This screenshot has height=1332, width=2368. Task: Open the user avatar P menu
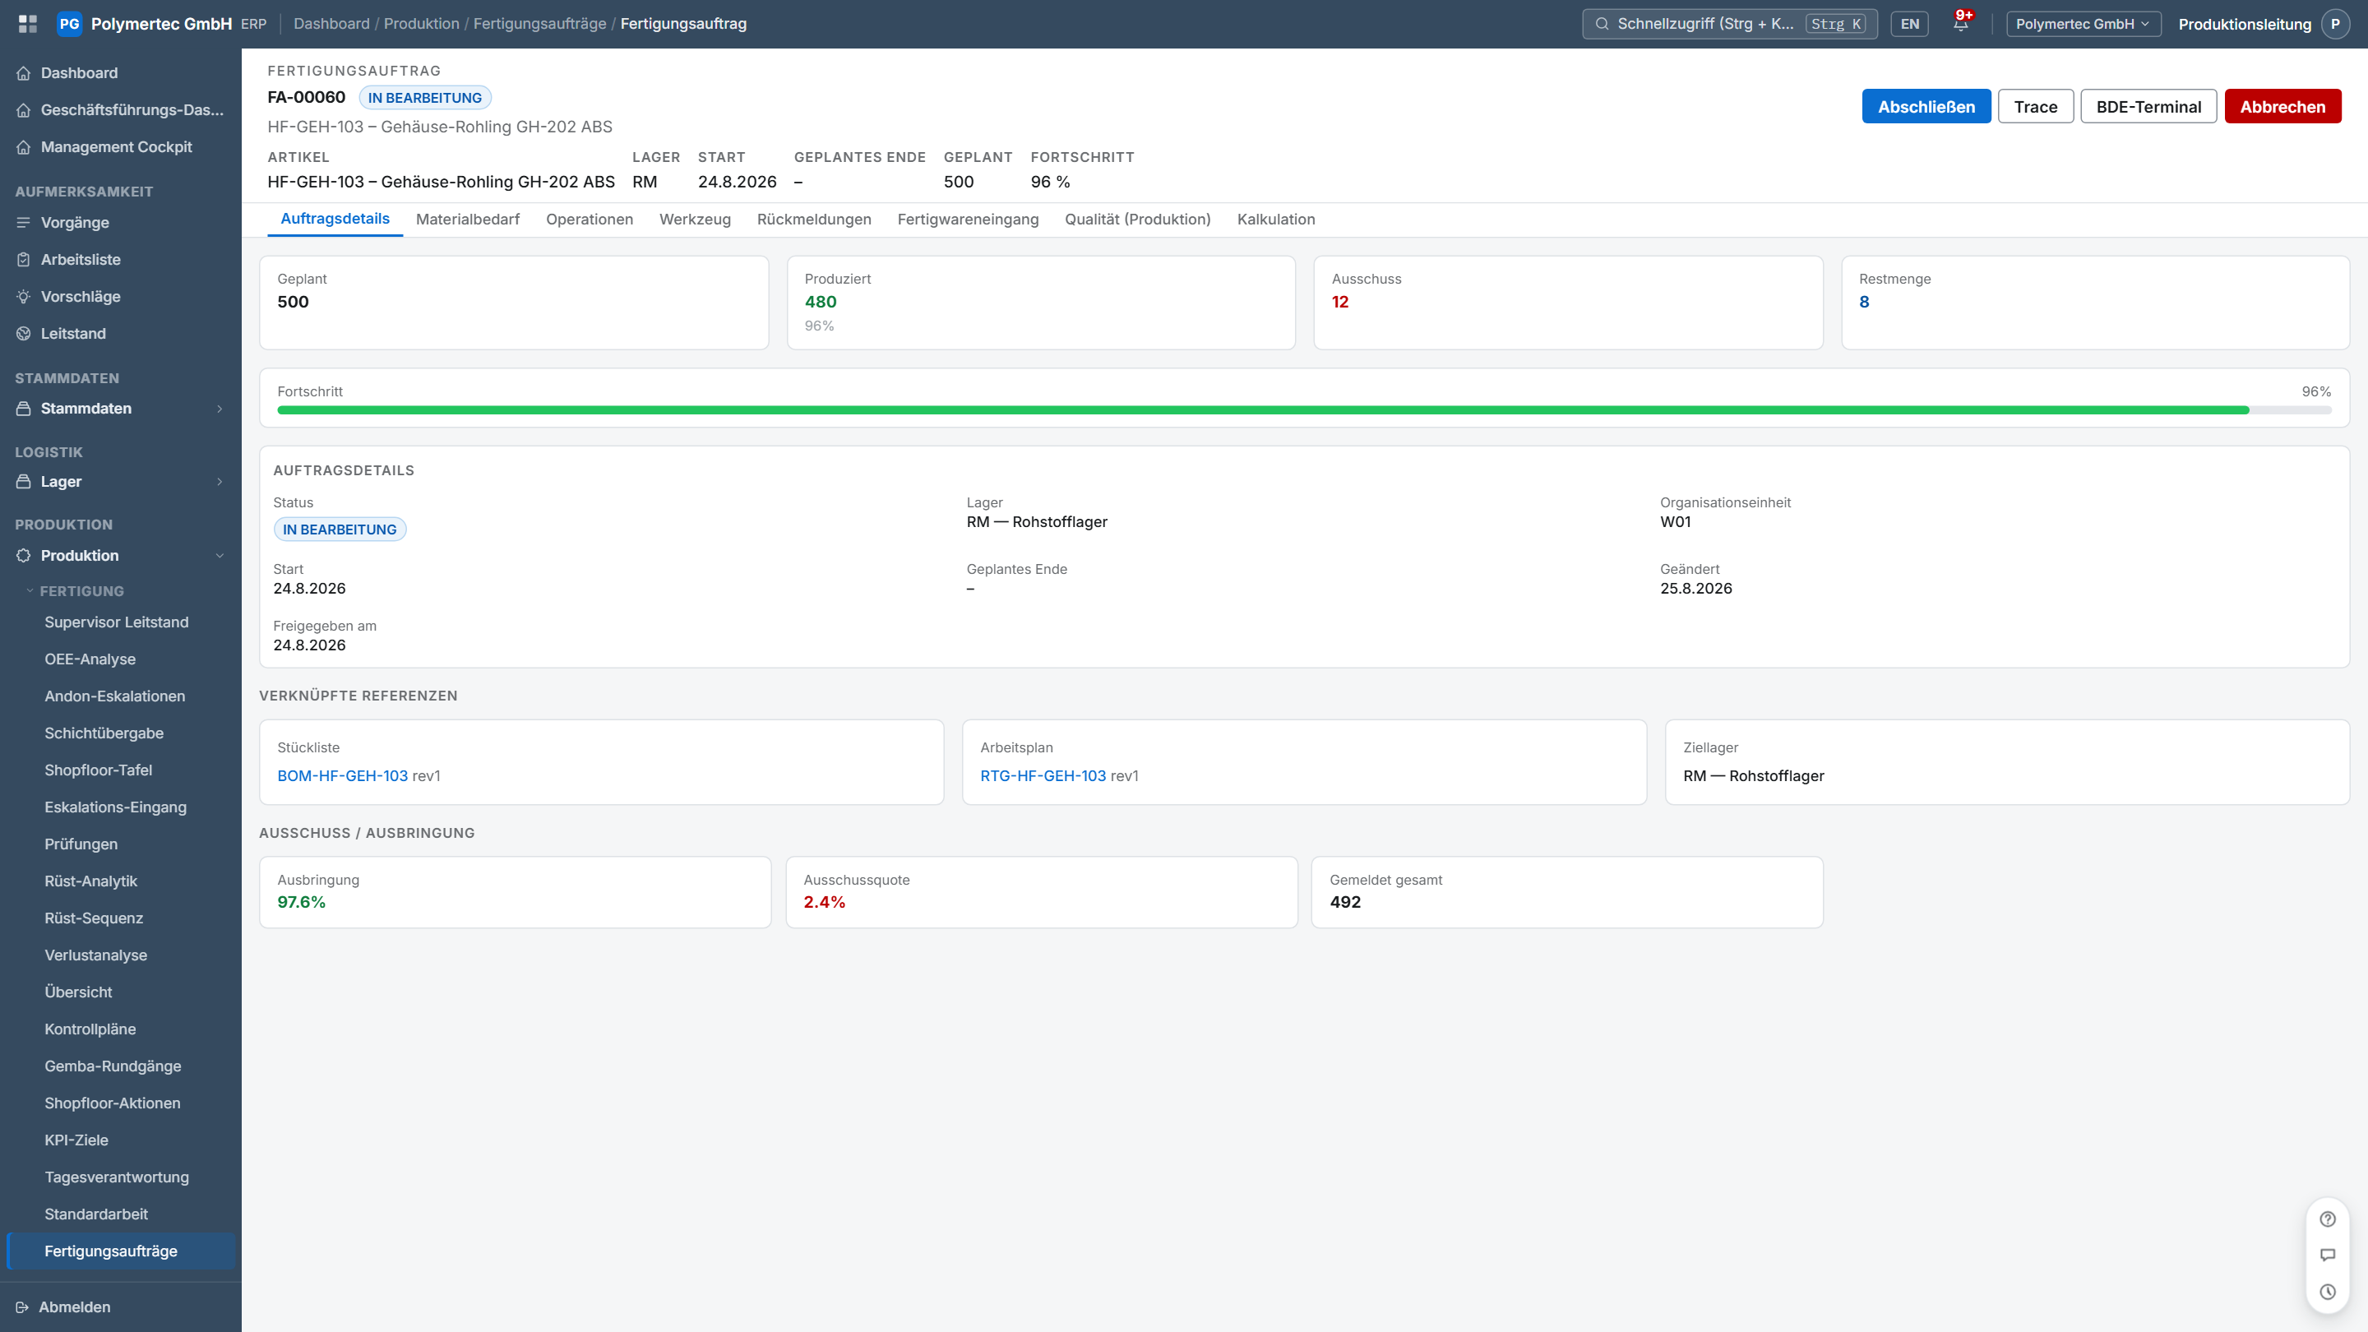2335,24
